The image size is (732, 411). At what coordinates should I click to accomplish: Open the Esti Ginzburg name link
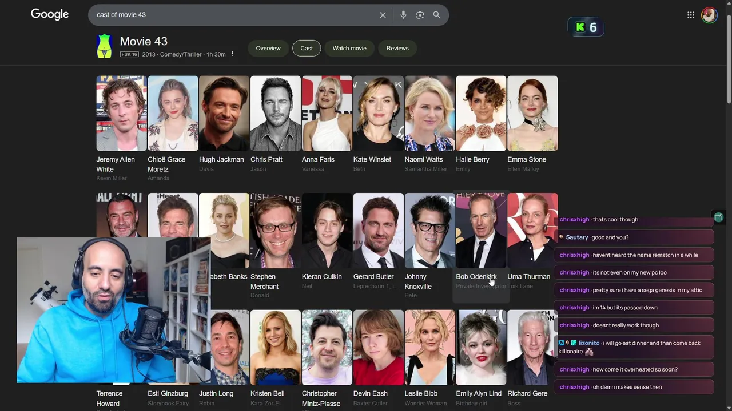pyautogui.click(x=168, y=393)
